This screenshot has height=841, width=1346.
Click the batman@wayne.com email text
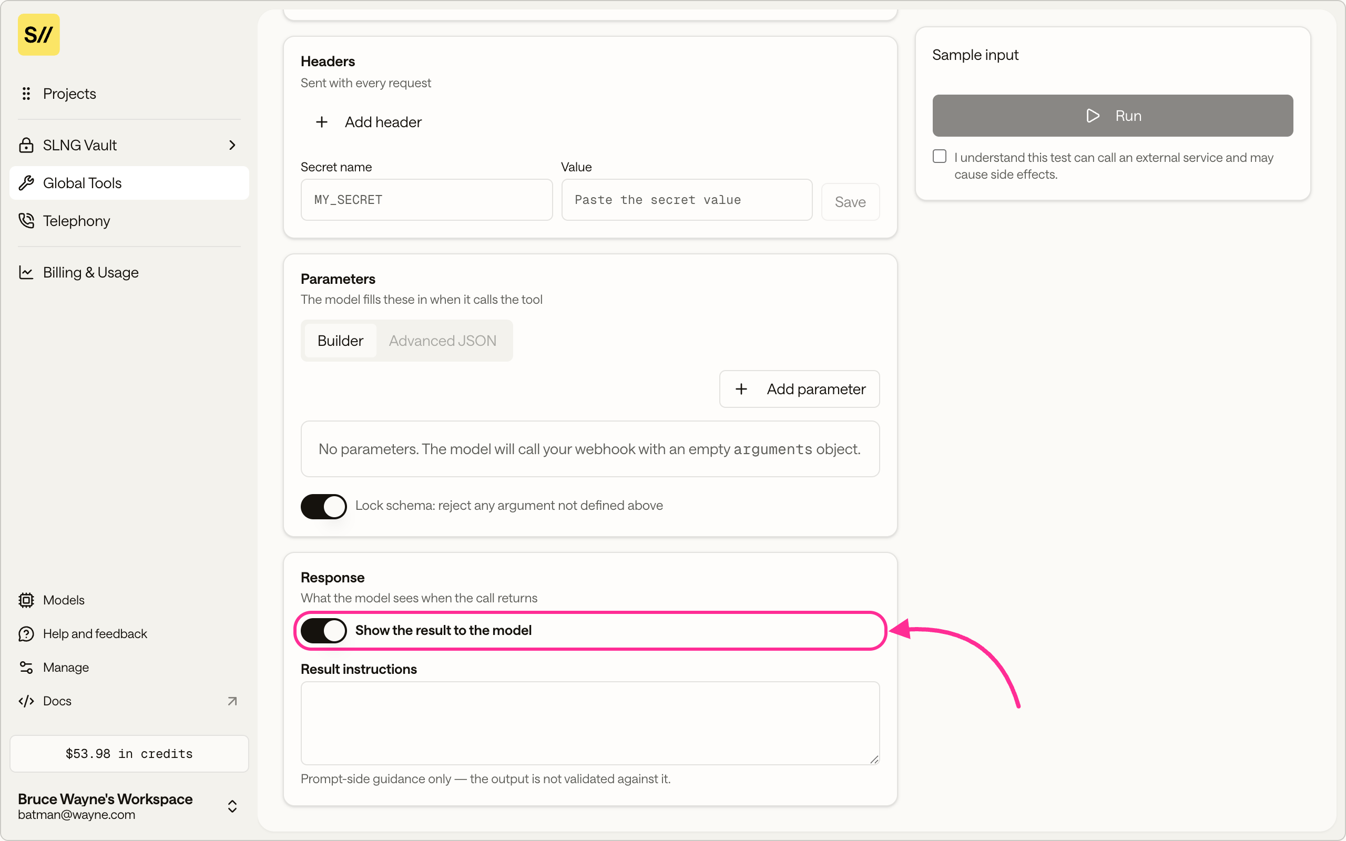tap(76, 815)
